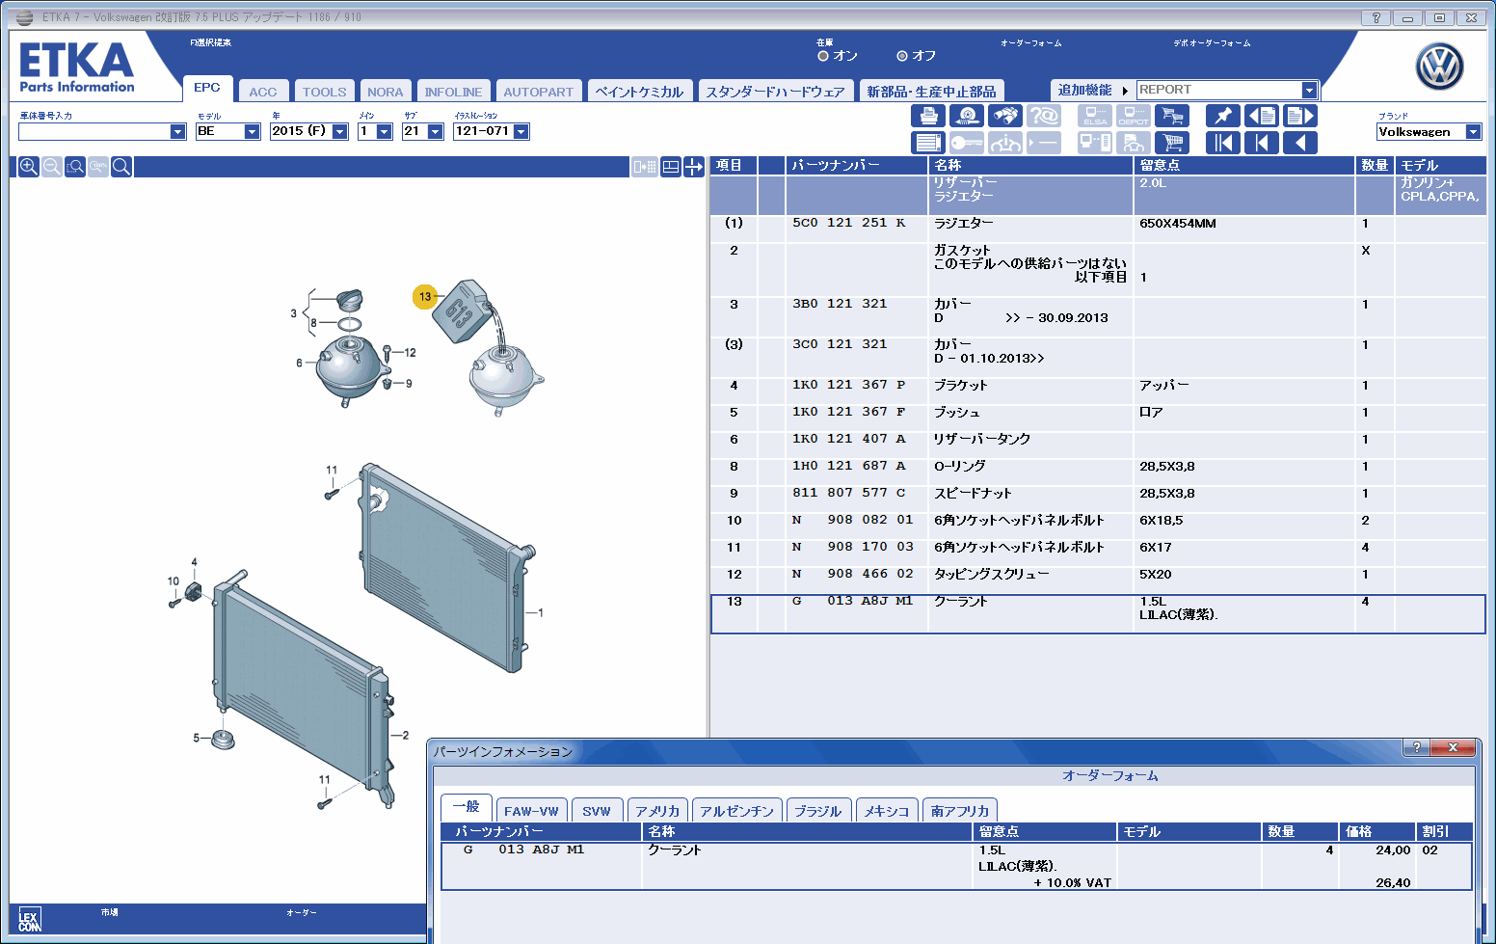Go to next page document icon
Screen dimensions: 1496x944
[x=1300, y=116]
